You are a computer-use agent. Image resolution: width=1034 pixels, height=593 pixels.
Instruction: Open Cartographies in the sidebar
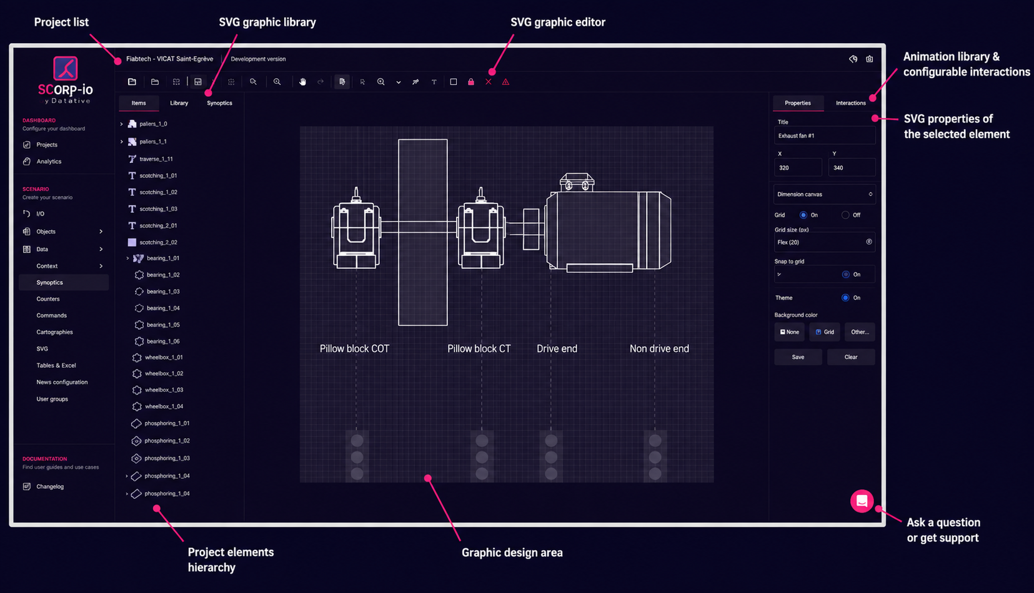[54, 332]
